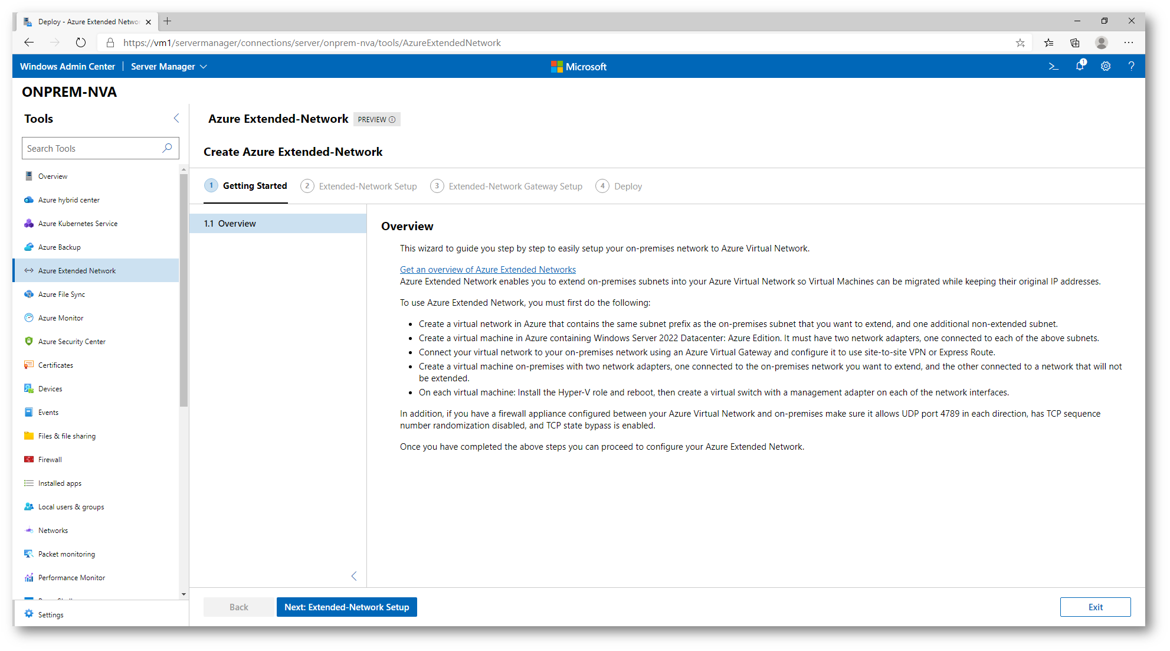Click the Windows Admin Center title link
The height and width of the screenshot is (651, 1170).
coord(67,66)
